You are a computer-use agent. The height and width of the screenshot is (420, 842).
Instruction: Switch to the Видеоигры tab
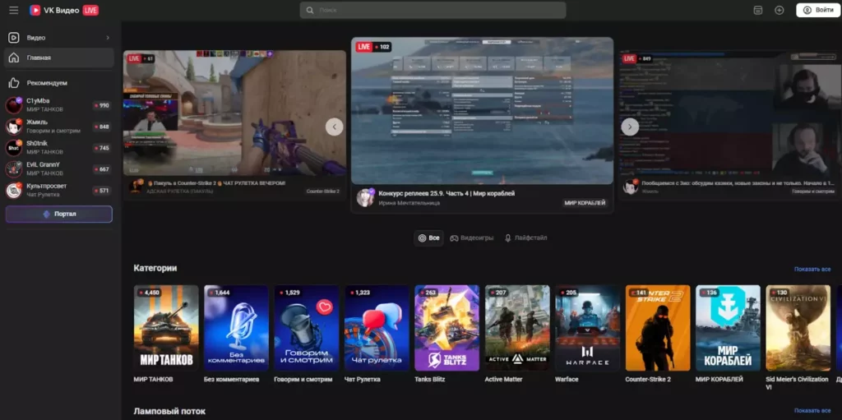coord(471,238)
